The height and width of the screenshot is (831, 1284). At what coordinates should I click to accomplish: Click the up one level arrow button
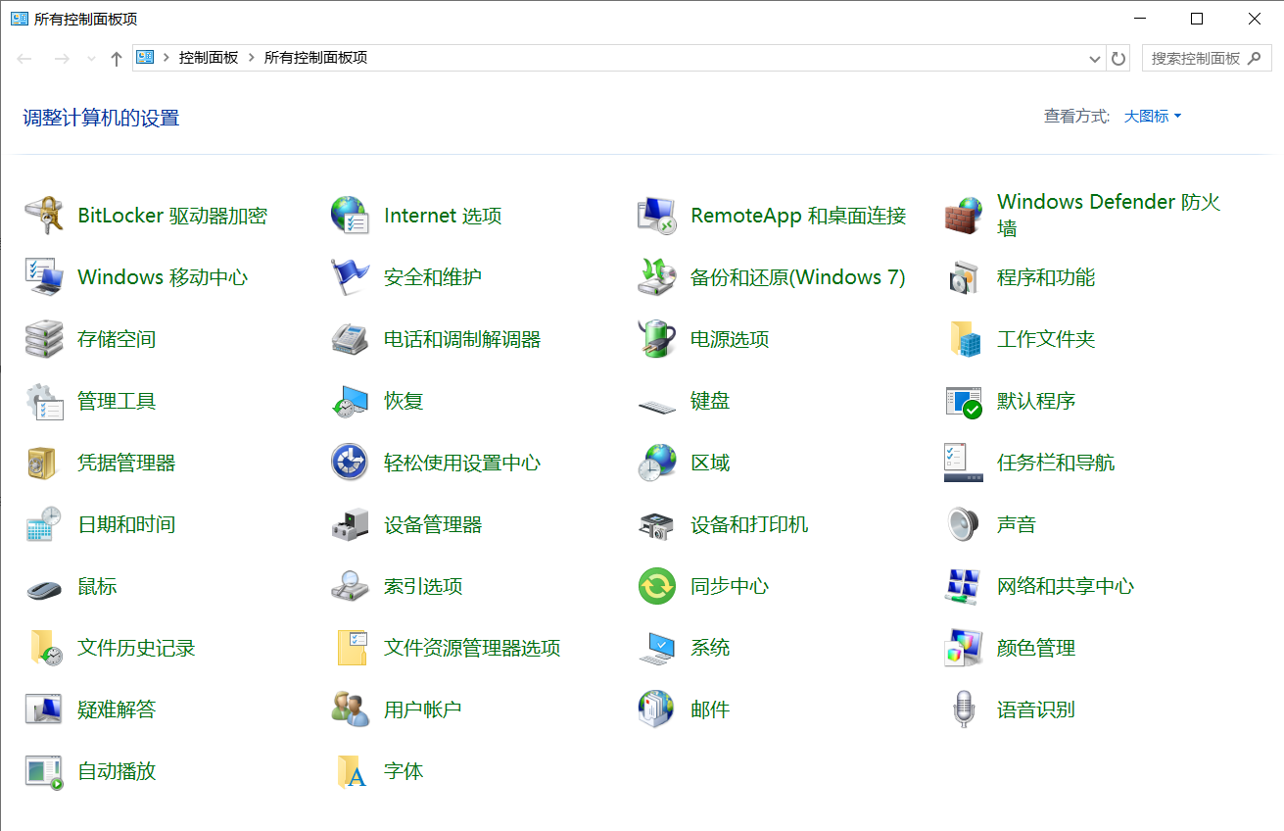tap(117, 59)
